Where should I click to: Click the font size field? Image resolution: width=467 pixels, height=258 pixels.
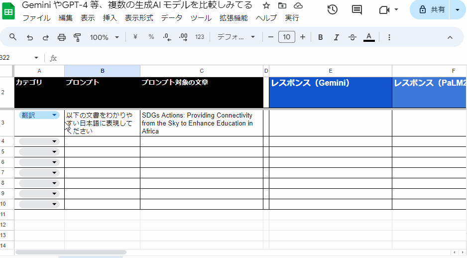click(x=286, y=37)
